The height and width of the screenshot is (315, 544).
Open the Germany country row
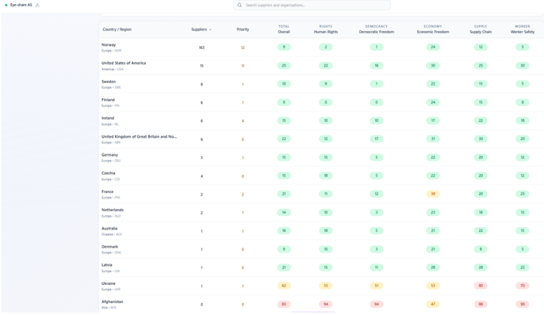(321, 157)
